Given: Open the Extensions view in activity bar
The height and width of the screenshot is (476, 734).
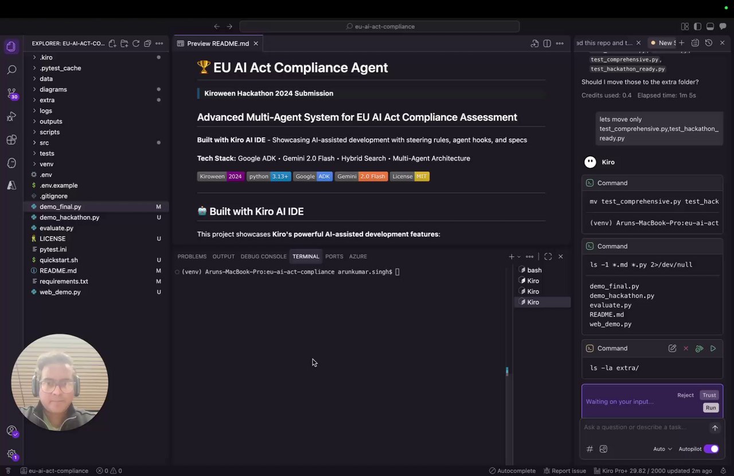Looking at the screenshot, I should click(11, 140).
